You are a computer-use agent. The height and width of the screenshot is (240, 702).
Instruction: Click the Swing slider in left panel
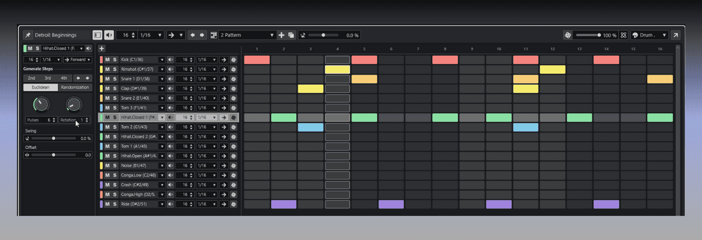[54, 138]
